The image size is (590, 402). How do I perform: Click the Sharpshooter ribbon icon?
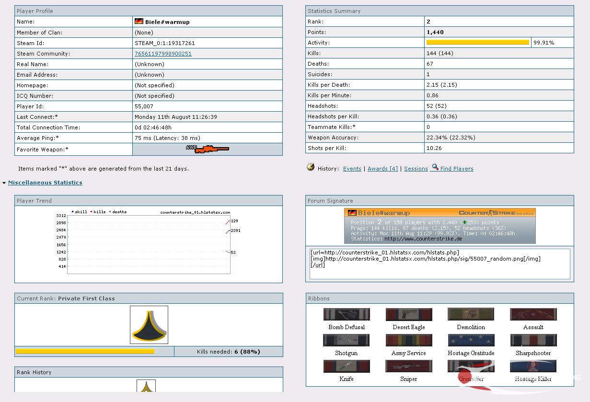coord(533,340)
